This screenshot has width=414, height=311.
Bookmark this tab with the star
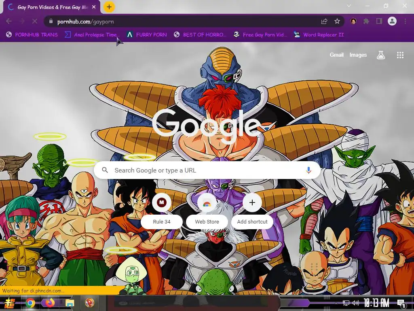tap(337, 21)
